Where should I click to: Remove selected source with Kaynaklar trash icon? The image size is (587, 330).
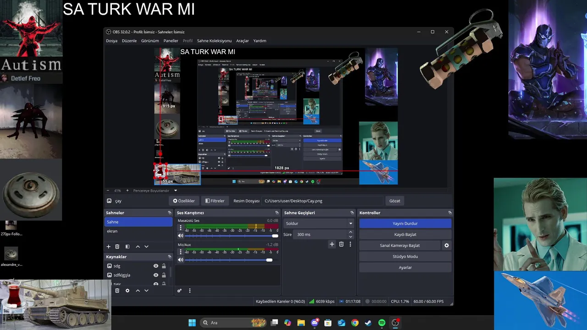(117, 291)
